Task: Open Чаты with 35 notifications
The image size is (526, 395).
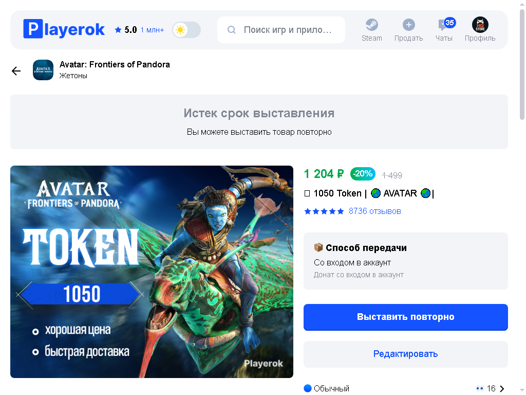Action: (x=444, y=30)
